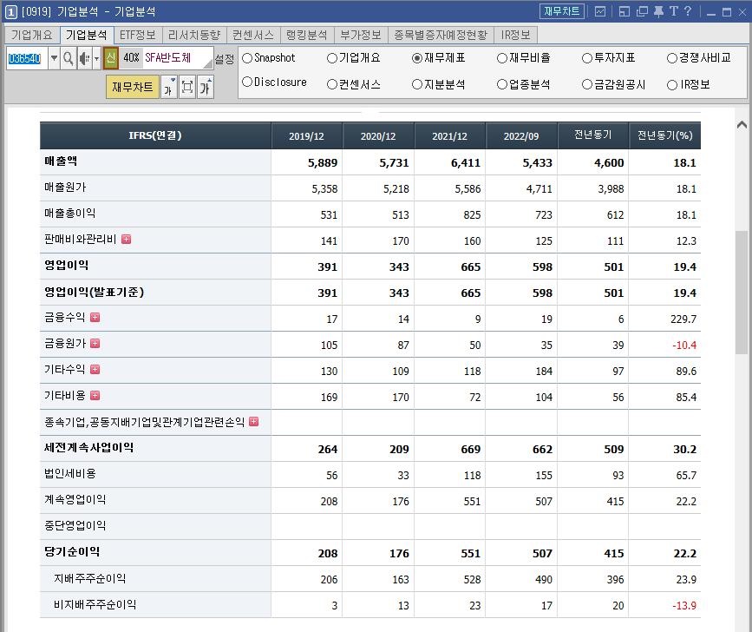
Task: Click the window layout icon in title bar
Action: [x=624, y=11]
